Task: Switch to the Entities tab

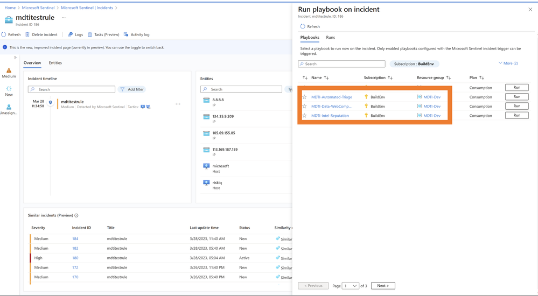Action: pyautogui.click(x=55, y=63)
